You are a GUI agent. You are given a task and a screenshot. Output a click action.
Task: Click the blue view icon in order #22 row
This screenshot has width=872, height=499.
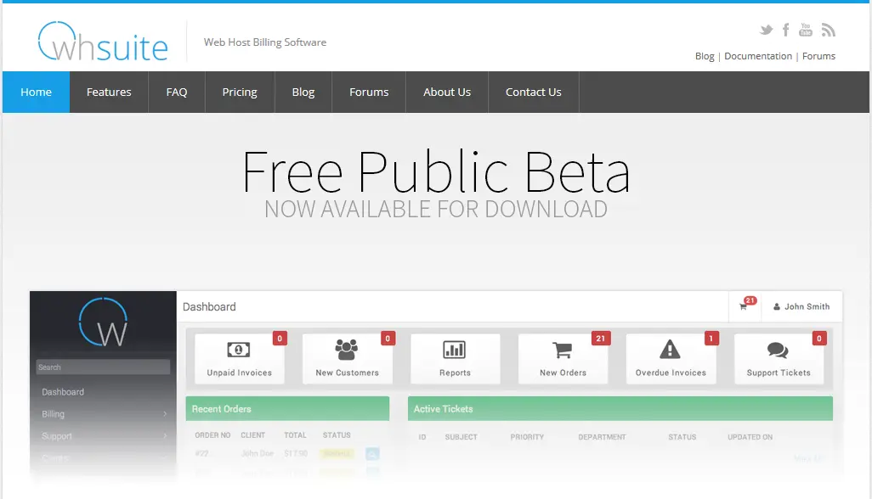(372, 454)
